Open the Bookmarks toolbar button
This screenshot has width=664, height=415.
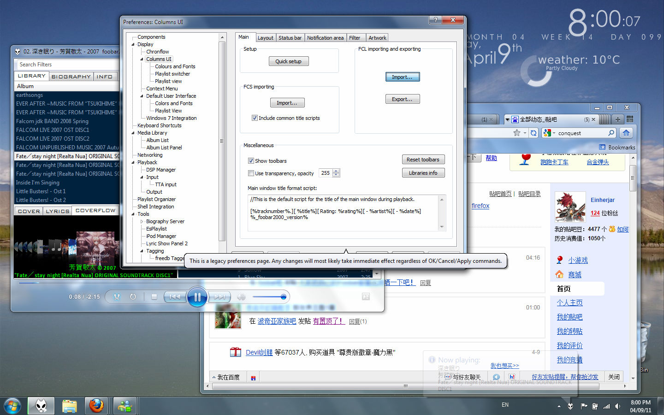click(x=617, y=147)
